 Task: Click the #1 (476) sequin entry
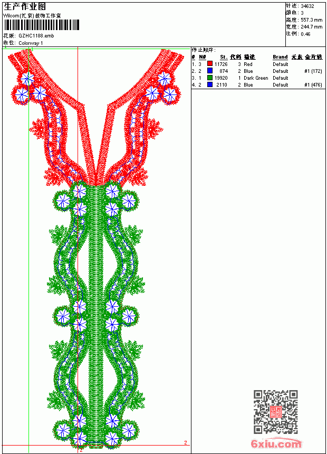(x=313, y=85)
